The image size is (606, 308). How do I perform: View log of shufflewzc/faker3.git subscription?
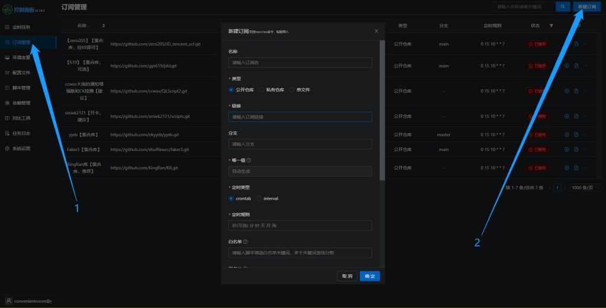(576, 149)
